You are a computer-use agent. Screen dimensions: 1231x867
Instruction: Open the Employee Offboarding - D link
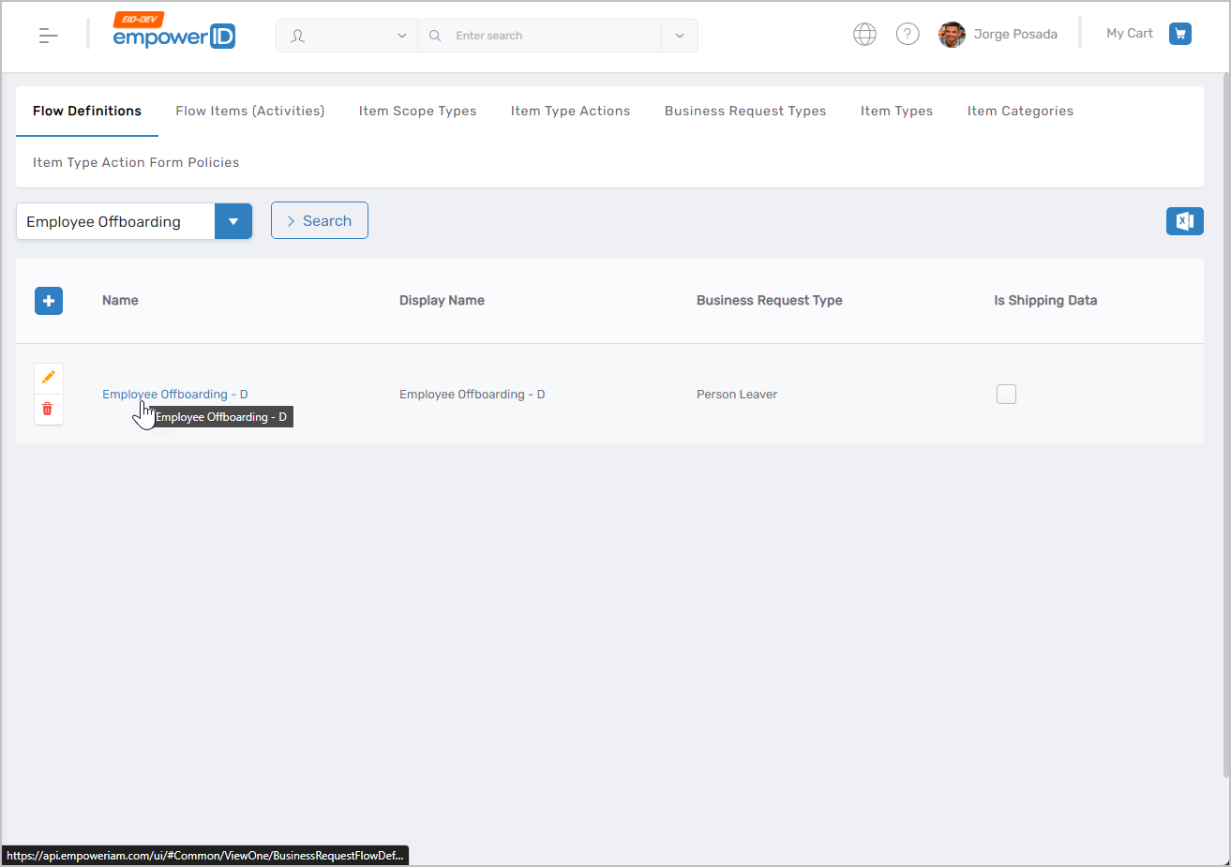tap(174, 395)
